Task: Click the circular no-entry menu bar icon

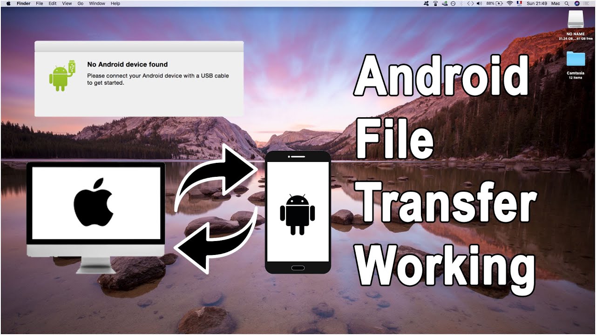Action: point(453,3)
